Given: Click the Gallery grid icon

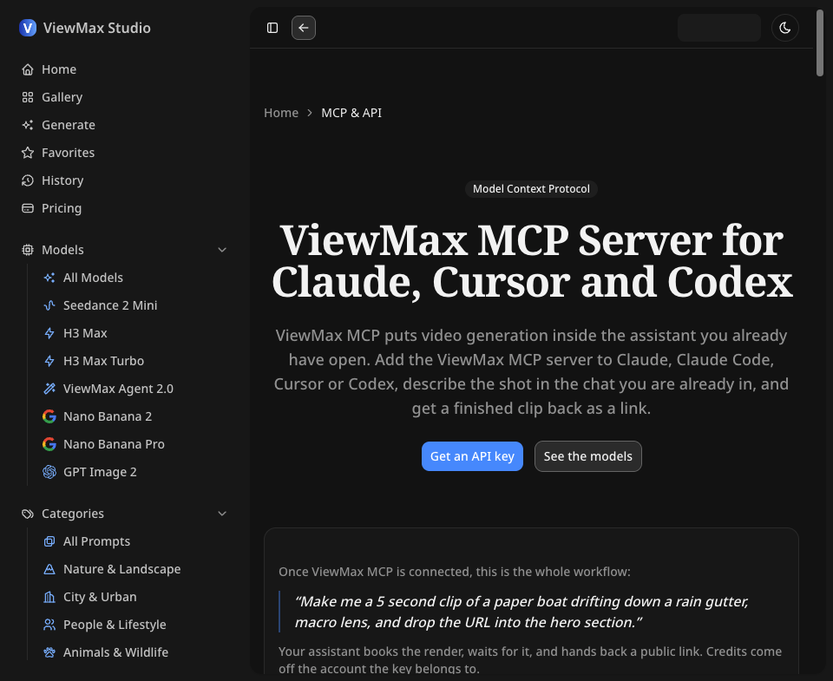Looking at the screenshot, I should click(28, 97).
